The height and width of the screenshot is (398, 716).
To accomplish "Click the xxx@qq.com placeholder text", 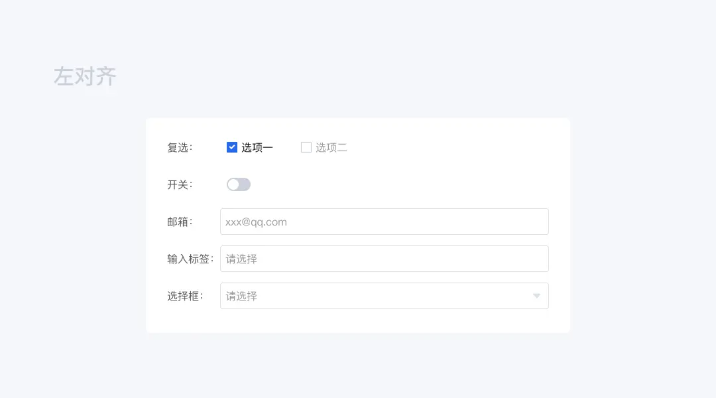I will coord(256,222).
